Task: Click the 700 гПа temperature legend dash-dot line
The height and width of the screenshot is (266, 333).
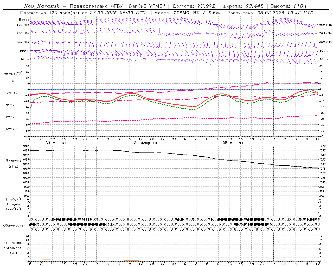Action: 12,120
